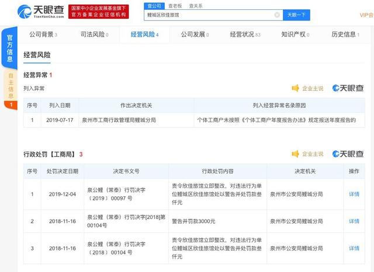This screenshot has width=374, height=272.
Task: Click the 处罚决定日期 column header
Action: [63, 171]
